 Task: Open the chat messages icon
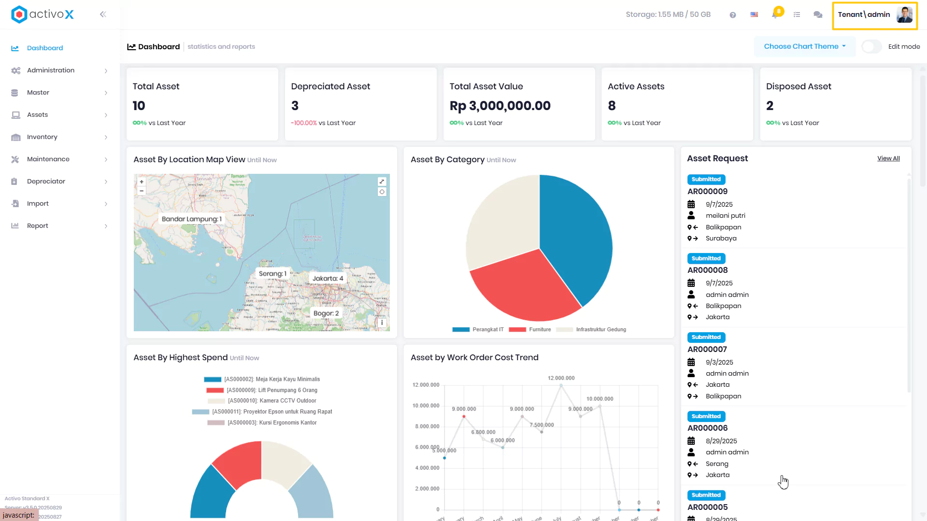(818, 14)
